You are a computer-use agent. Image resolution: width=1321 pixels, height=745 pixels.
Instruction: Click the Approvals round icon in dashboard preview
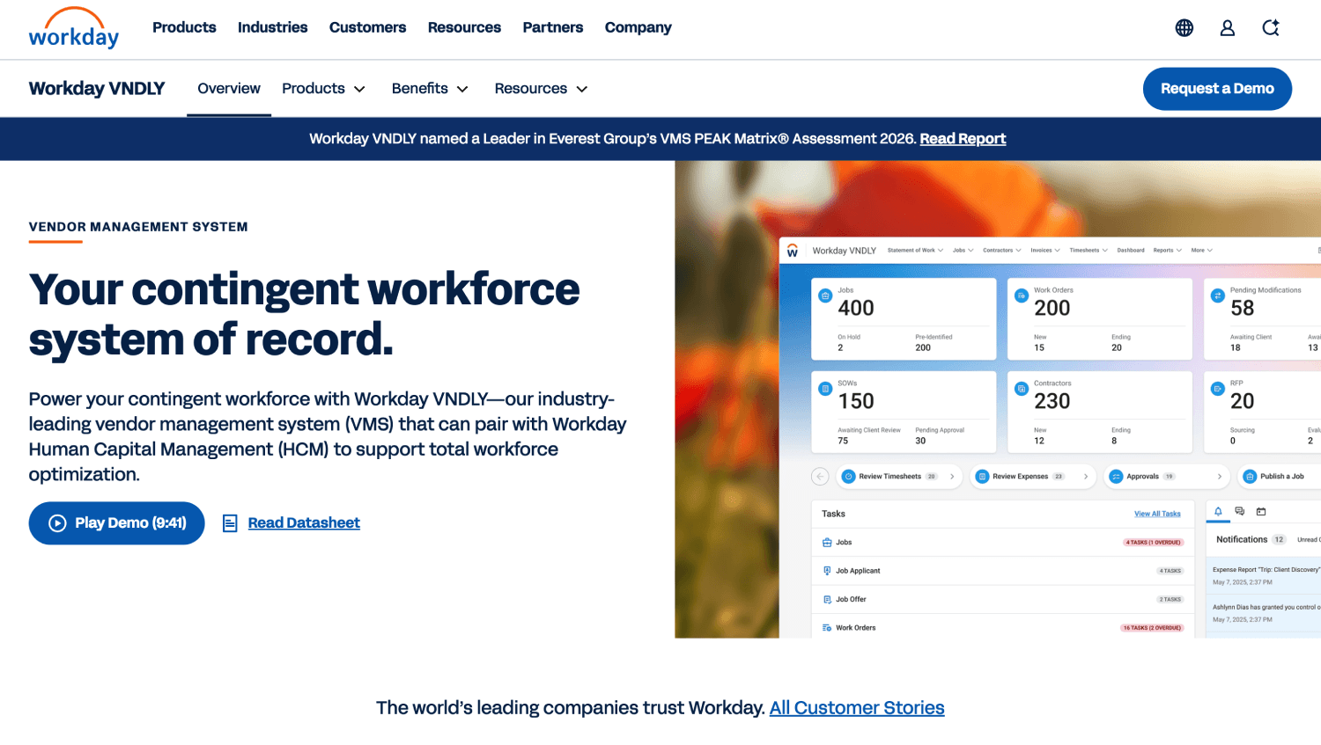[1116, 477]
